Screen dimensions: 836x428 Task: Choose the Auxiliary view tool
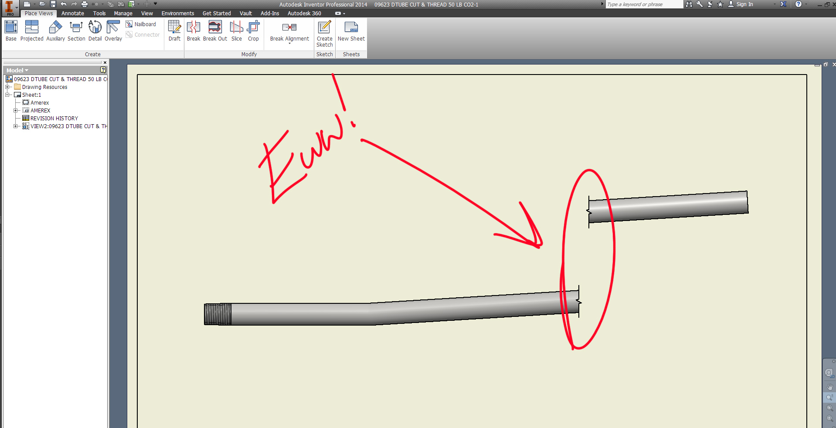(x=55, y=31)
